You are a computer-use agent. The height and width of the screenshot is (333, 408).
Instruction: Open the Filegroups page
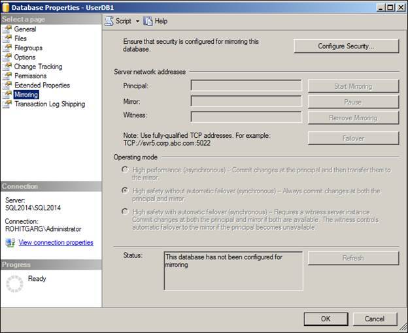[x=28, y=48]
